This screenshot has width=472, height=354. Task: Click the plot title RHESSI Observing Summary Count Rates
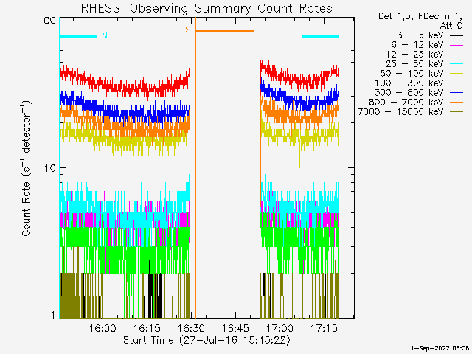pos(206,8)
